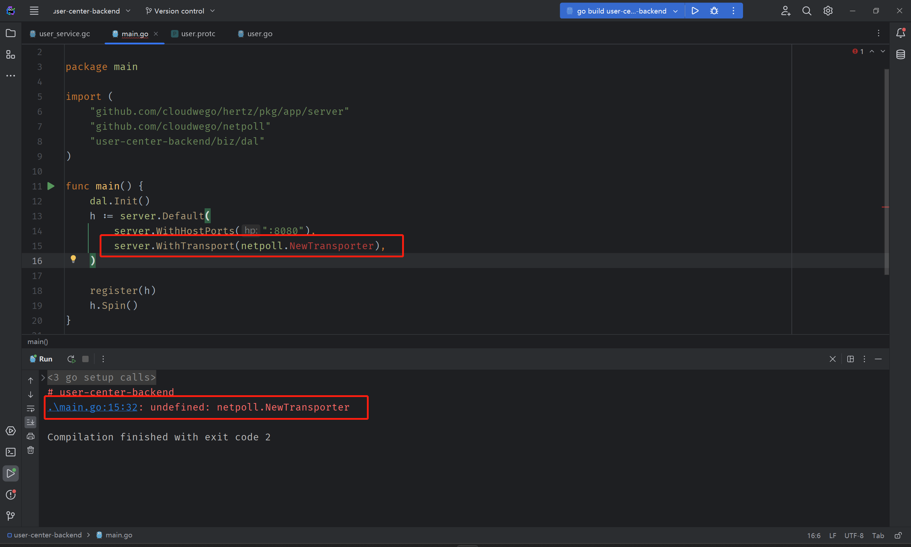Start debugging with the bug icon
The image size is (911, 547).
point(714,11)
